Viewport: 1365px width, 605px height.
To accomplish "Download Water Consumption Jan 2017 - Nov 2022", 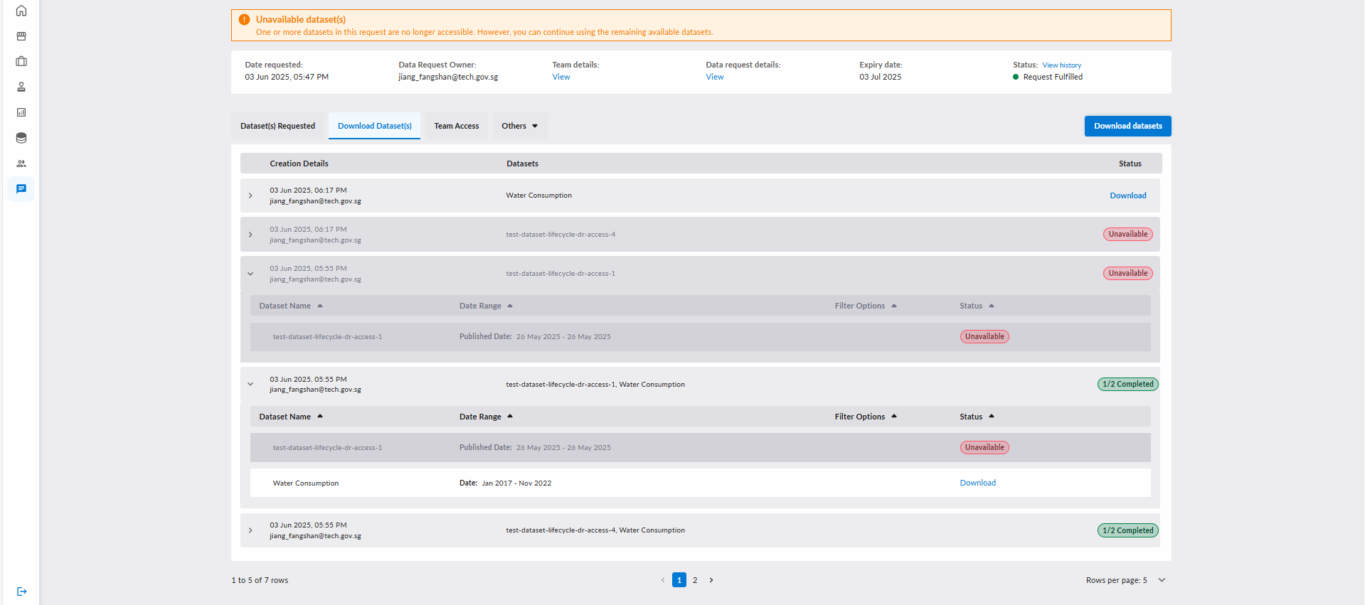I will [978, 483].
